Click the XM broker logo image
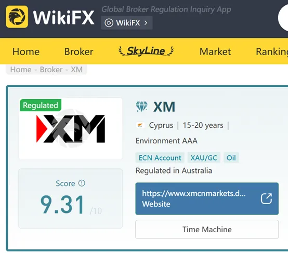The image size is (288, 253). tap(71, 129)
